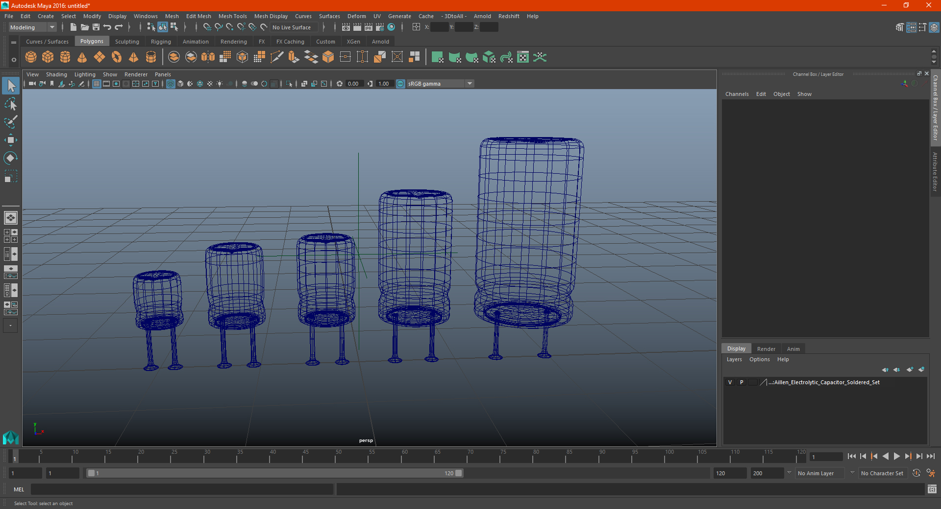Create a polygon cylinder from the shelf
941x509 pixels.
tap(65, 57)
